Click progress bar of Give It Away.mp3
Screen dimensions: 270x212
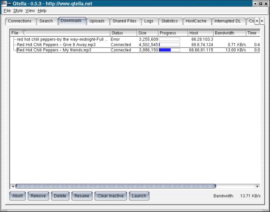(x=169, y=45)
